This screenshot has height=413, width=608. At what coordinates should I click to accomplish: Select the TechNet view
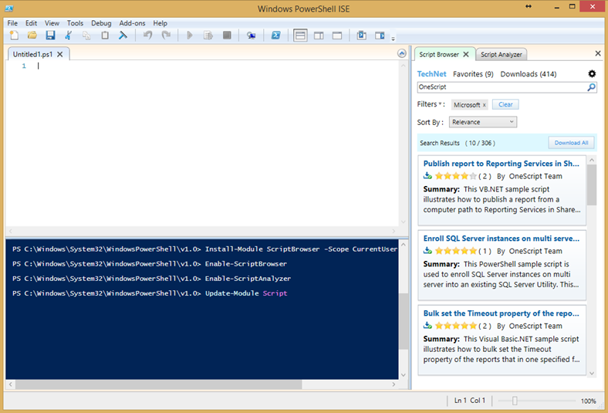tap(431, 73)
